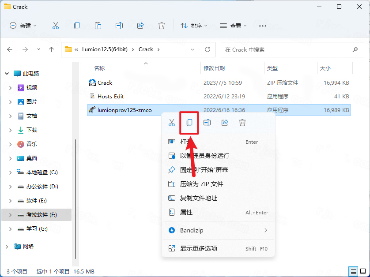Click Rename icon in the context menu
The image size is (370, 277).
pos(207,123)
